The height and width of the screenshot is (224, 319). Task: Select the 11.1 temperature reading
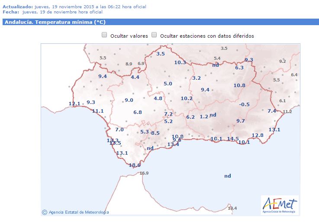tap(98, 111)
